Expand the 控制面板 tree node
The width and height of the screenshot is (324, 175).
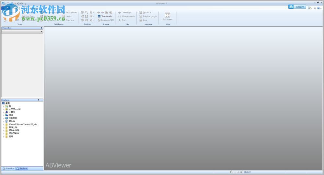click(x=4, y=118)
